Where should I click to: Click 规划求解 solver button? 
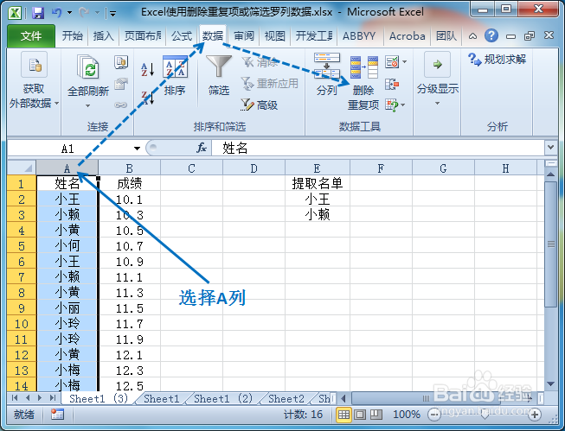(498, 60)
